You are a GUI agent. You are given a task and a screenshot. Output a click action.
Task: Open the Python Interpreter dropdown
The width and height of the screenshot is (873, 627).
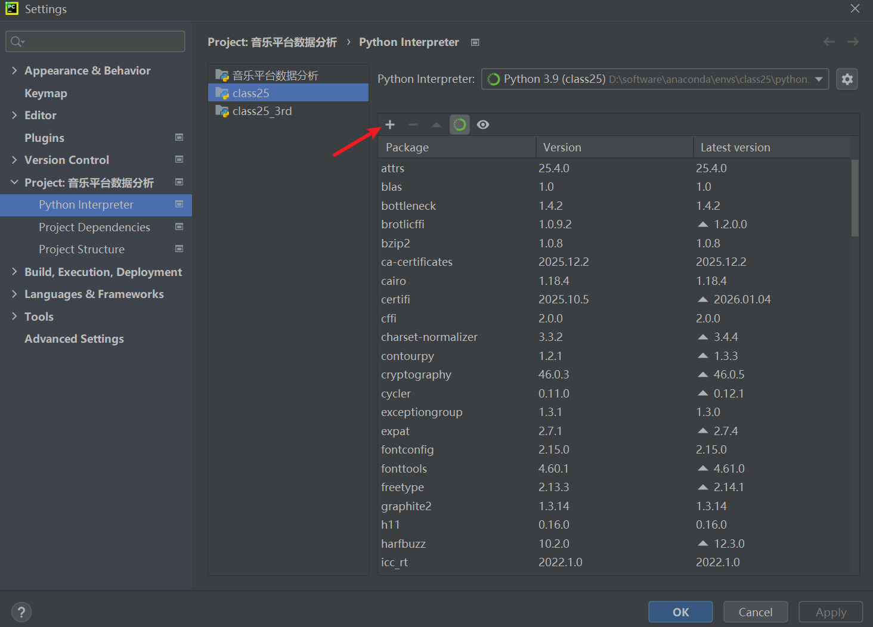point(655,79)
